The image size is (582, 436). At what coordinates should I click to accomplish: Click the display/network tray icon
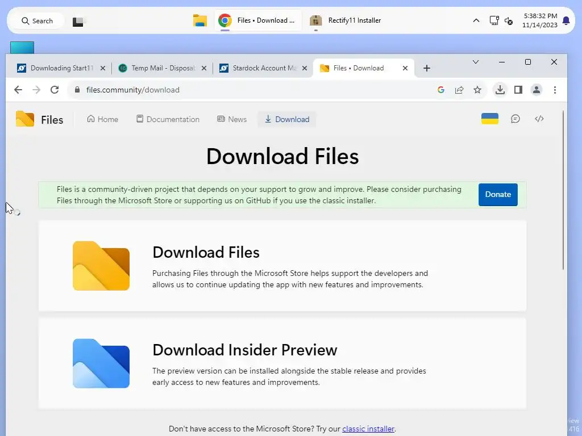point(494,20)
